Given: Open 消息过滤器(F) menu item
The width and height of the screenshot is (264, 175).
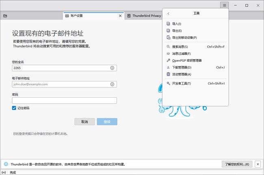Looking at the screenshot, I should [x=181, y=53].
